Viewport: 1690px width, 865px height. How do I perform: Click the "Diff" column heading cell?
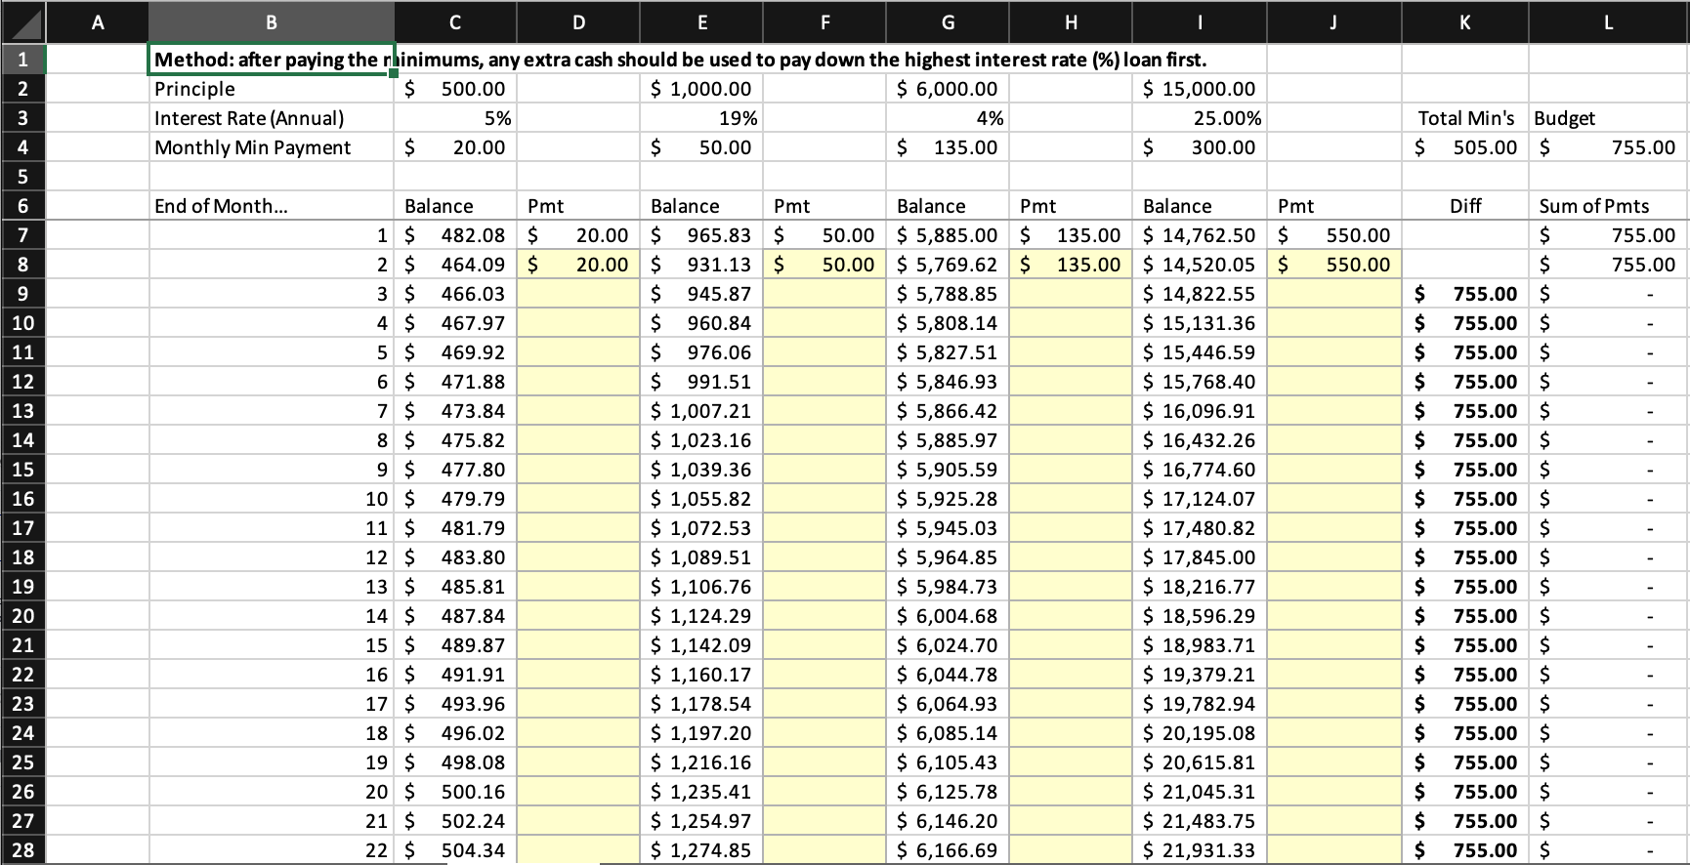(1465, 206)
